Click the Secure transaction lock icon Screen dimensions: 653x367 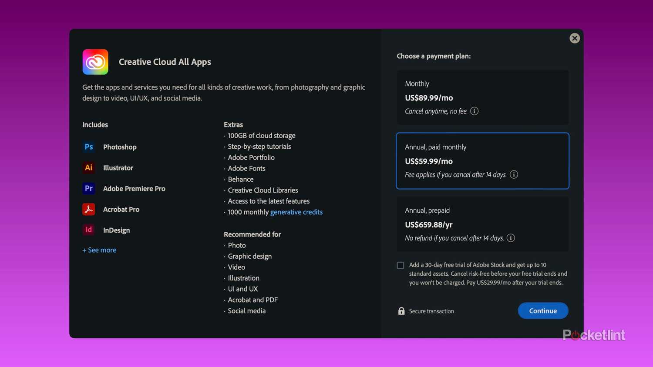tap(401, 311)
